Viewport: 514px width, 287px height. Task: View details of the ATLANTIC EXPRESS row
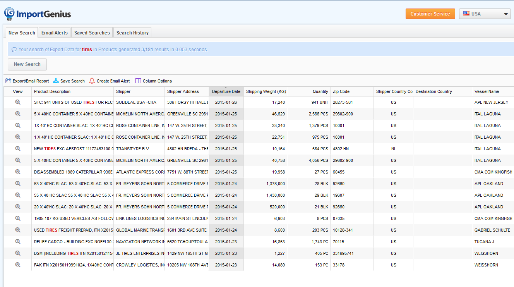[x=18, y=172]
